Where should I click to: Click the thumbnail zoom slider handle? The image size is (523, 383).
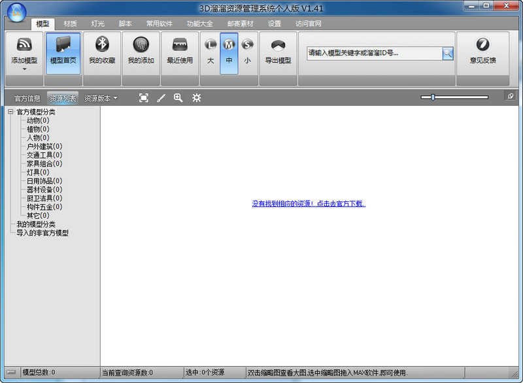432,97
